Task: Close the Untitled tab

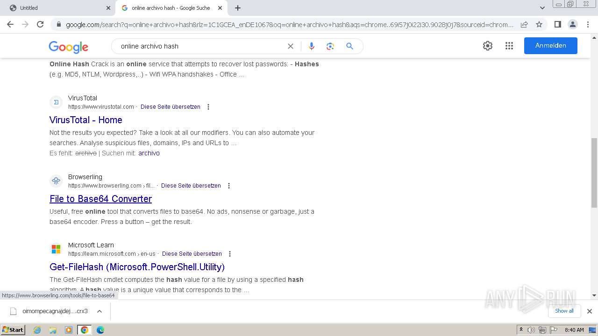Action: (108, 8)
